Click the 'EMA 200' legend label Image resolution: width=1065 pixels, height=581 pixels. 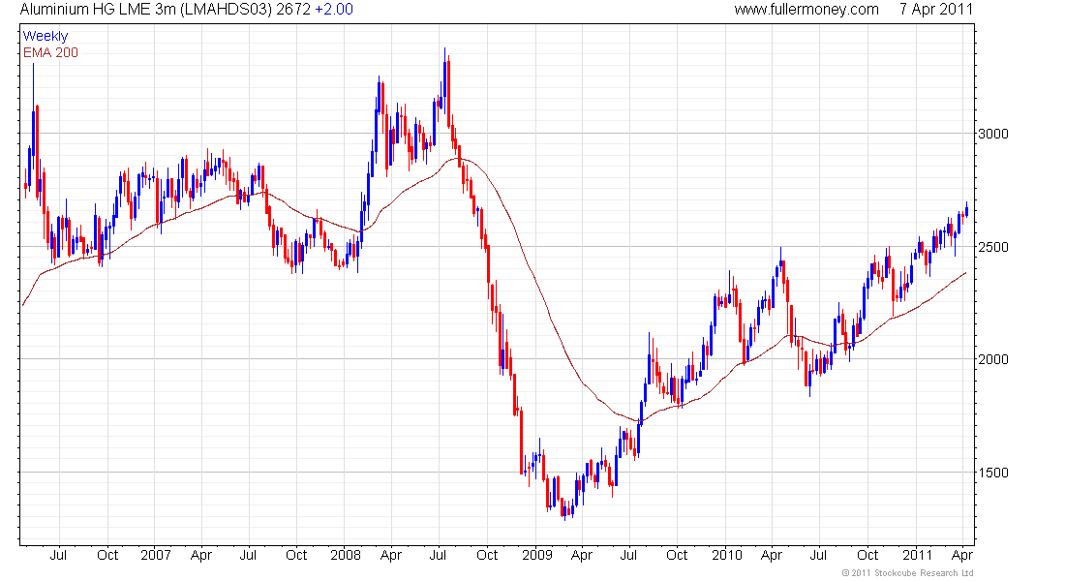pos(50,52)
